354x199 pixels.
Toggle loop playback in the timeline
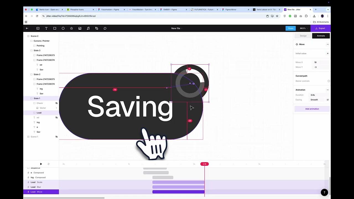tap(49, 164)
